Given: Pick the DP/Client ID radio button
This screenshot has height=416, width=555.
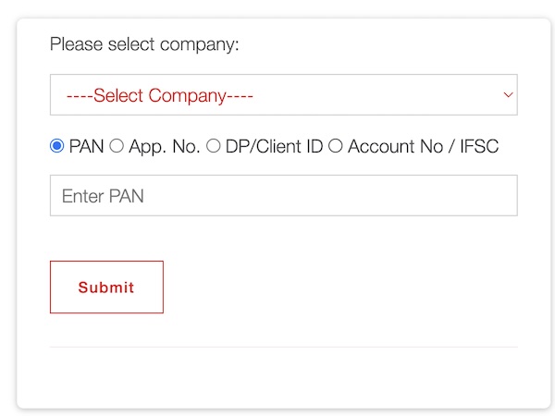Looking at the screenshot, I should pyautogui.click(x=214, y=146).
